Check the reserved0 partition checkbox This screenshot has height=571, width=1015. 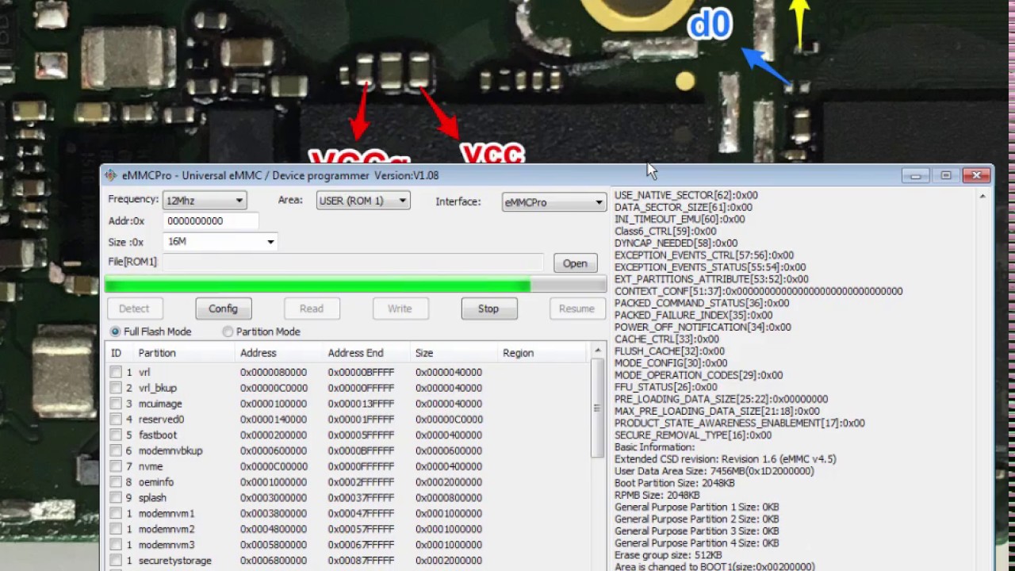(116, 419)
